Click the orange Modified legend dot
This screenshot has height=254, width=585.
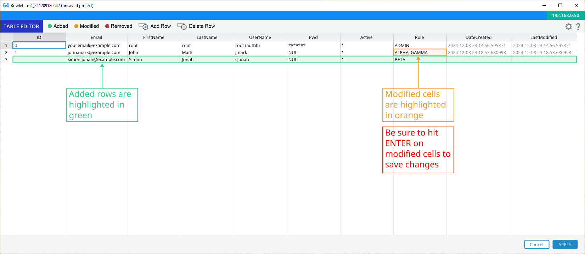coord(76,26)
